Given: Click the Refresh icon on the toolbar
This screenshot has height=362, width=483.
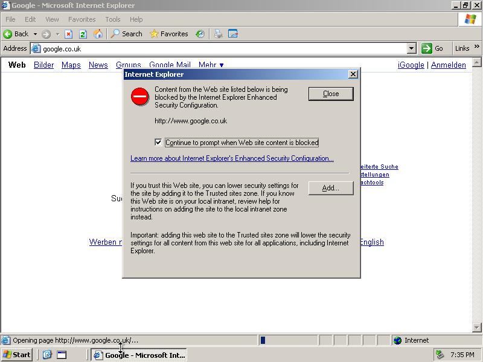Looking at the screenshot, I should point(82,34).
